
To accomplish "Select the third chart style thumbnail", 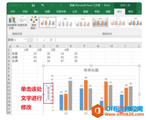I will point(83,23).
